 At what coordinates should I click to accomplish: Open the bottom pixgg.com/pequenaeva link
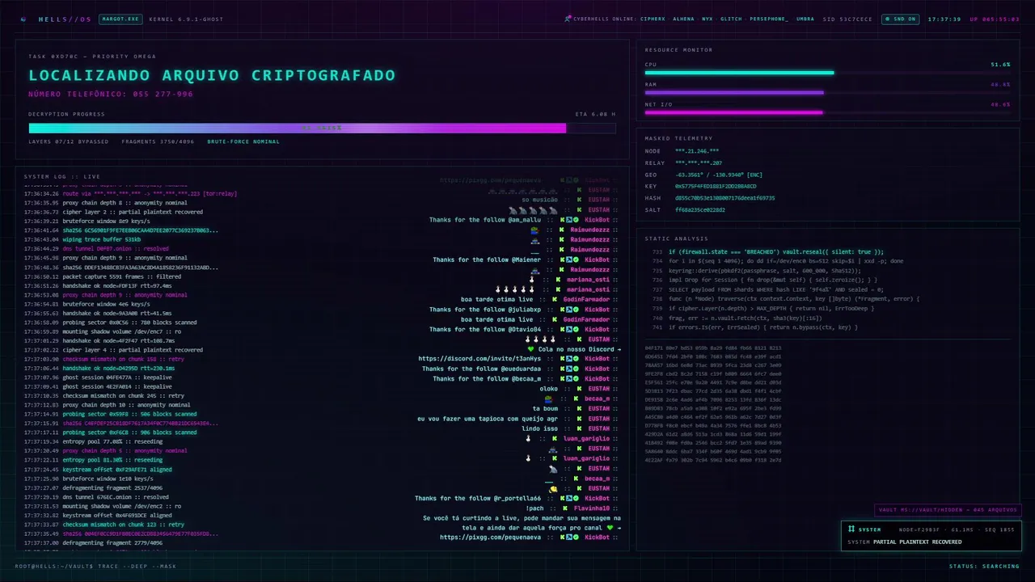click(491, 538)
